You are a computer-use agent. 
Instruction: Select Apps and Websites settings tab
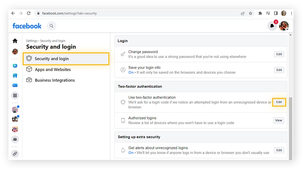pyautogui.click(x=53, y=69)
